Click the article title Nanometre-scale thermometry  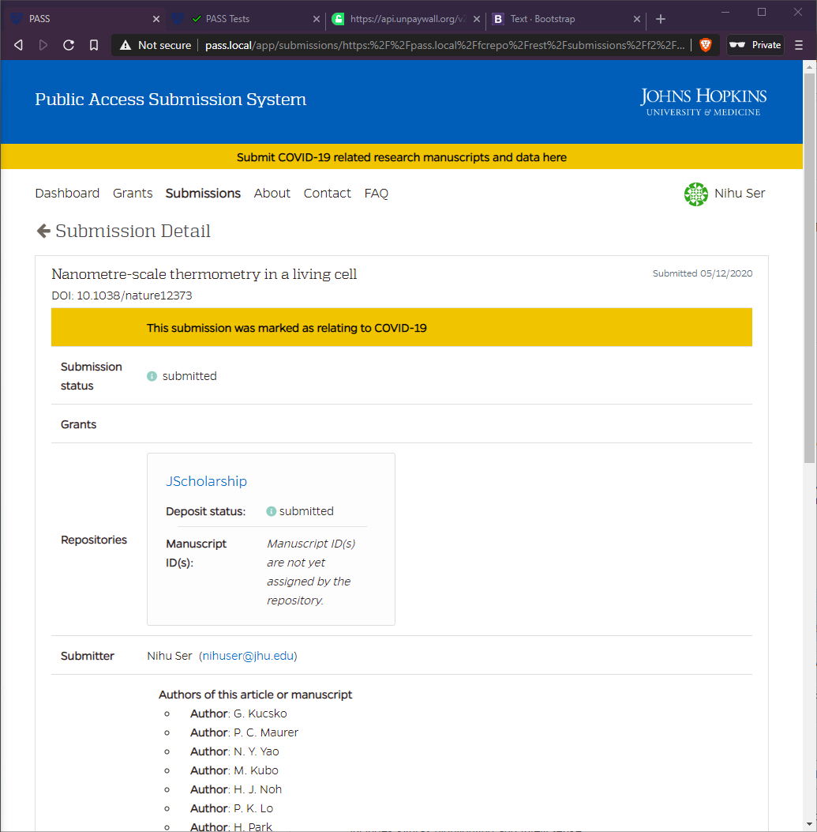coord(204,274)
